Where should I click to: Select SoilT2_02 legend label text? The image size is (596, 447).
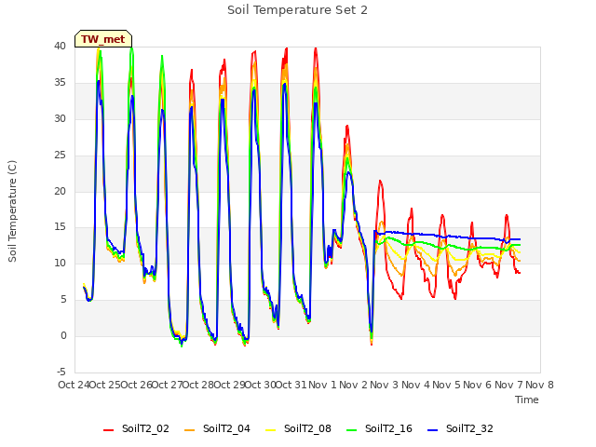pos(145,429)
